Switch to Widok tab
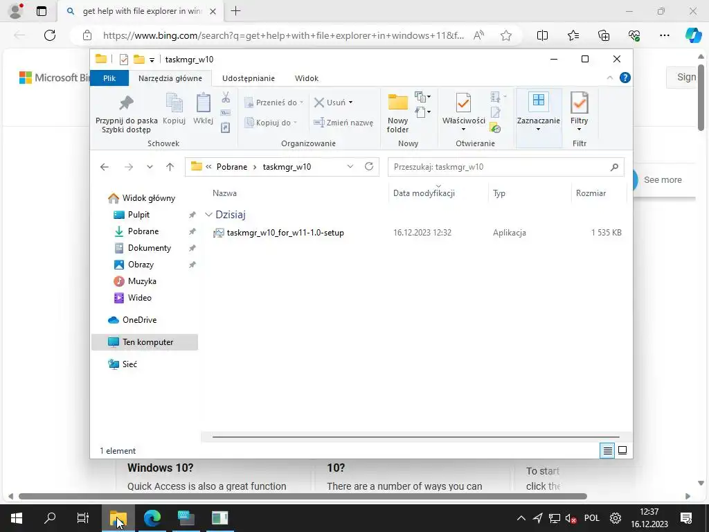Screen dimensions: 709x532 coord(307,78)
